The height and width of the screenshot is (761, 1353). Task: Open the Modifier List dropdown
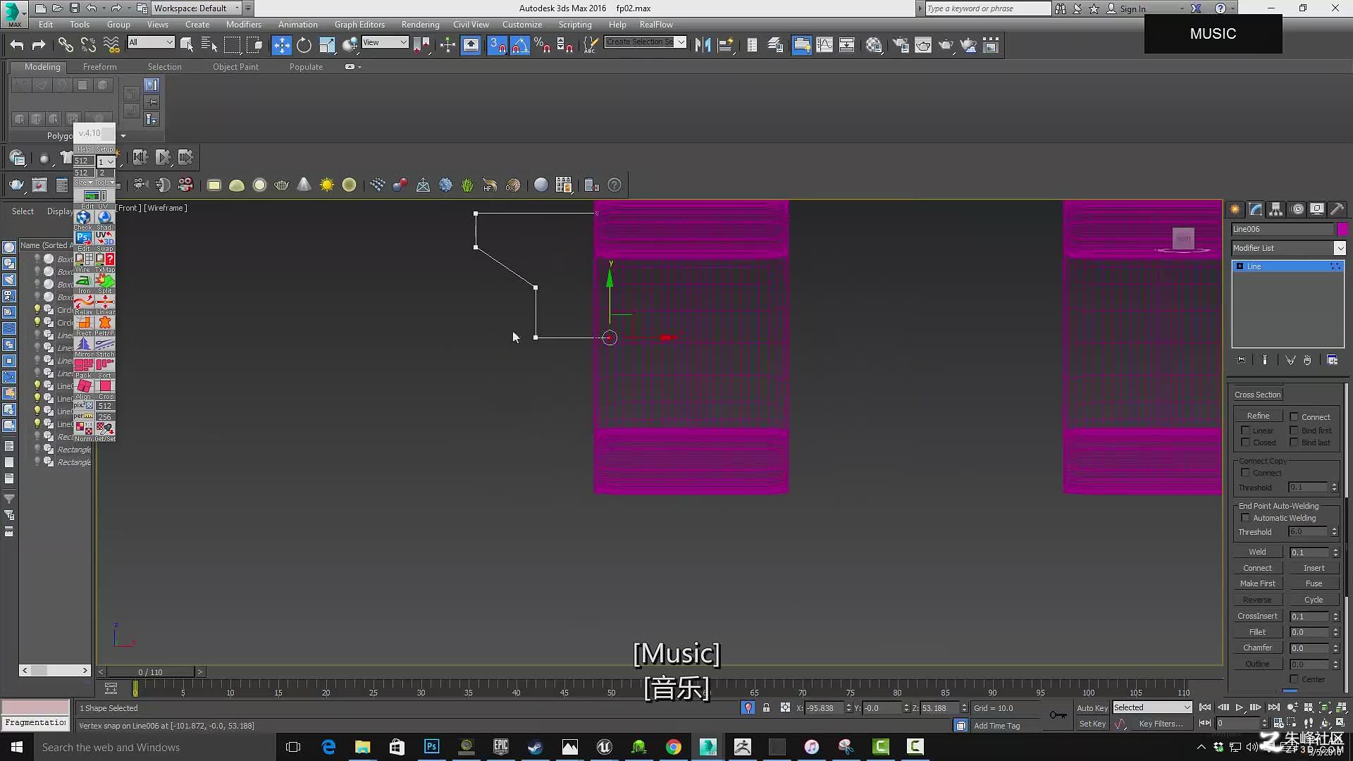[1288, 248]
